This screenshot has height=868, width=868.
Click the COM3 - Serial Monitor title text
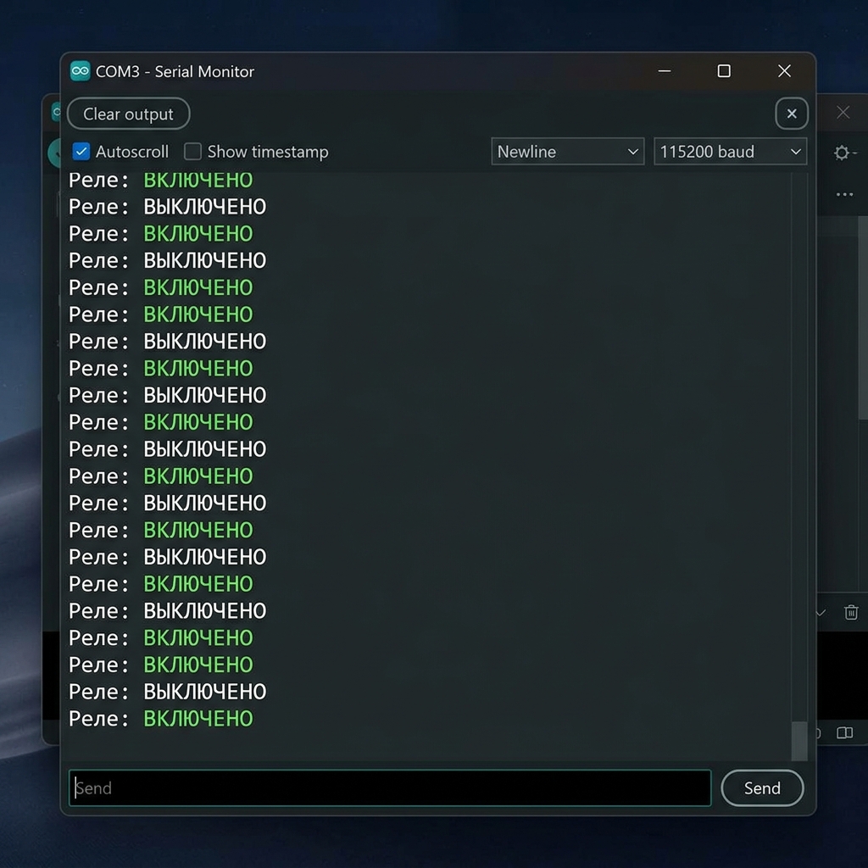pos(175,71)
